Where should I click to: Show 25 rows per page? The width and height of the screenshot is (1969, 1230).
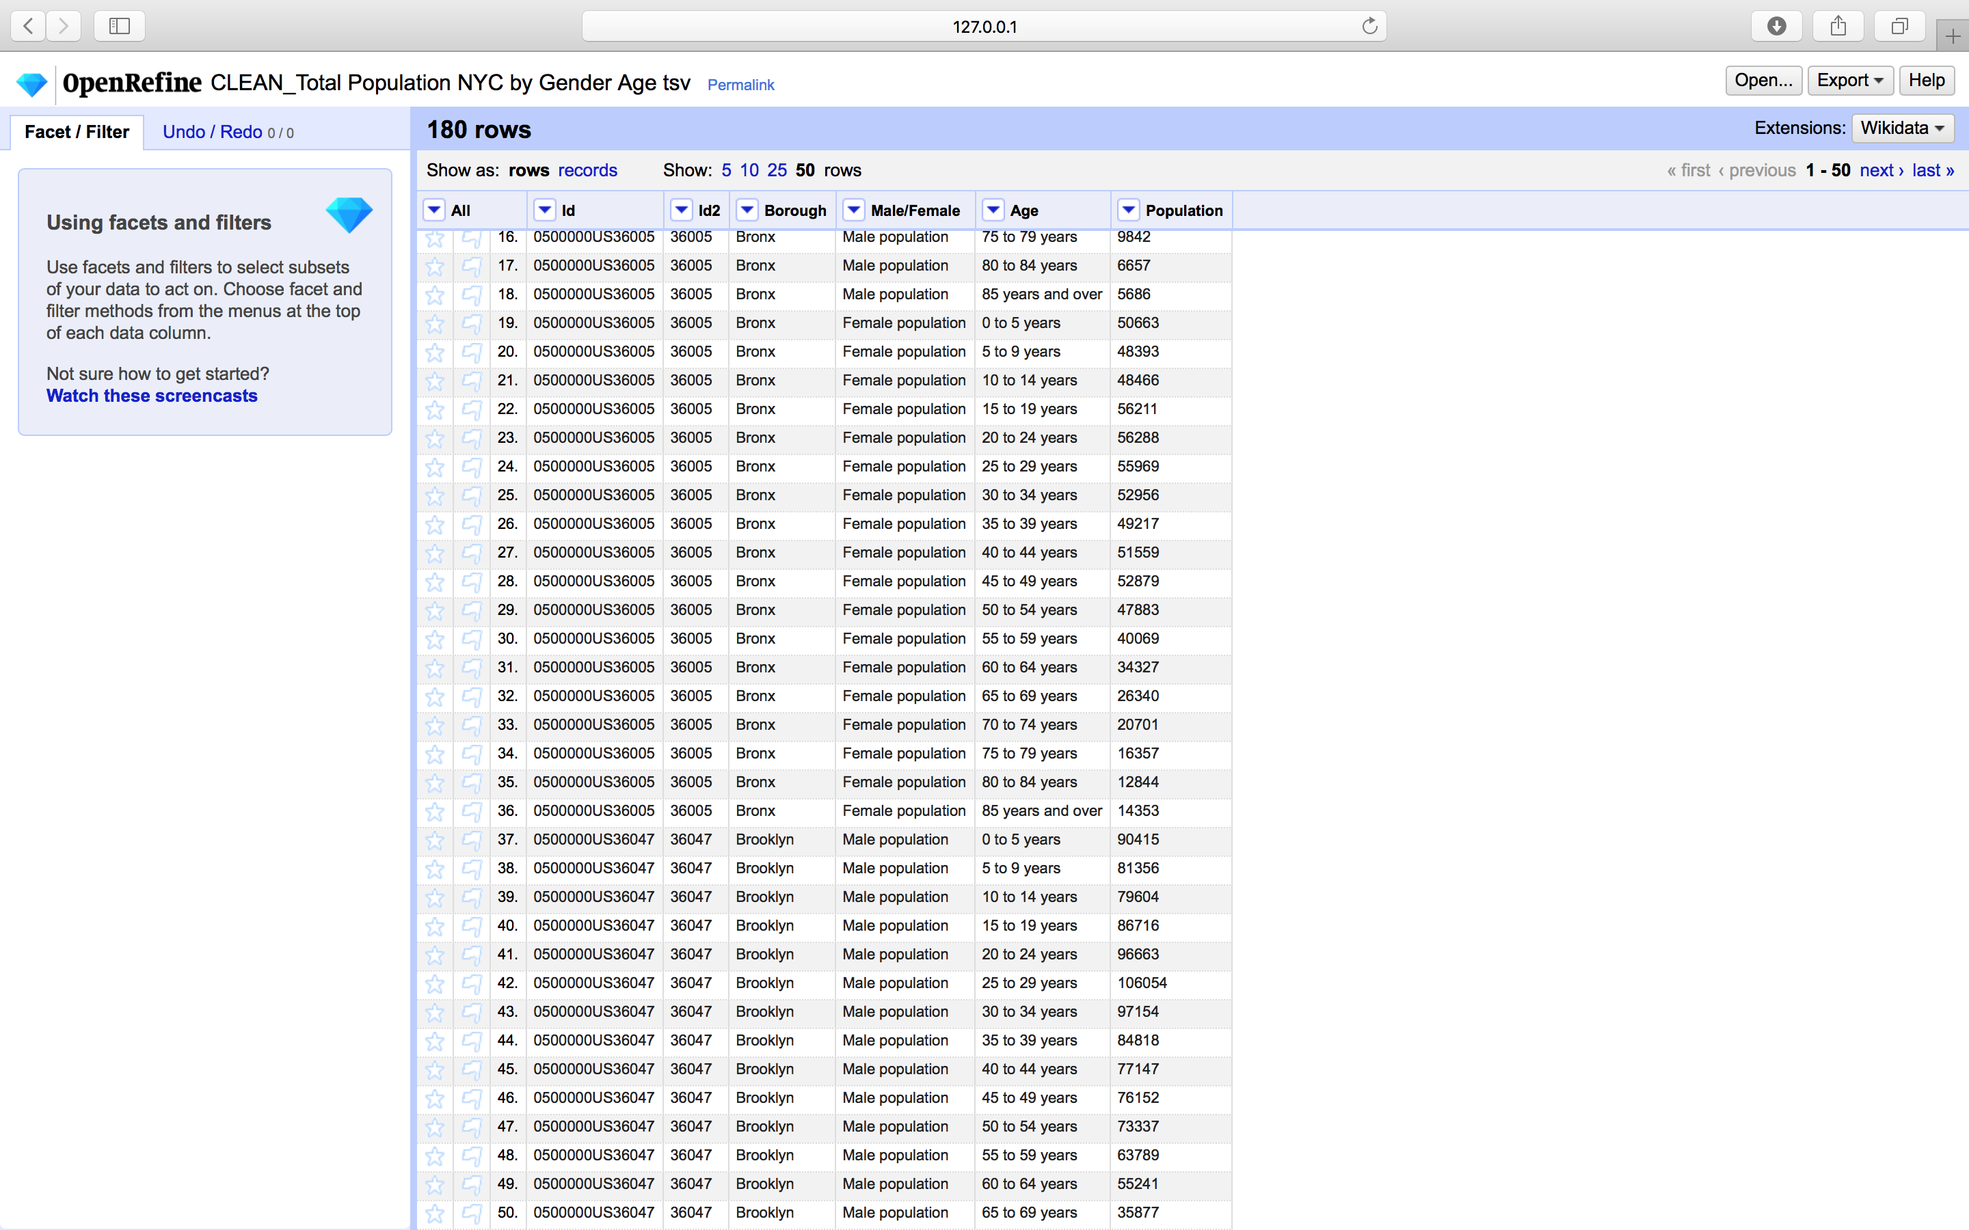[x=777, y=169]
